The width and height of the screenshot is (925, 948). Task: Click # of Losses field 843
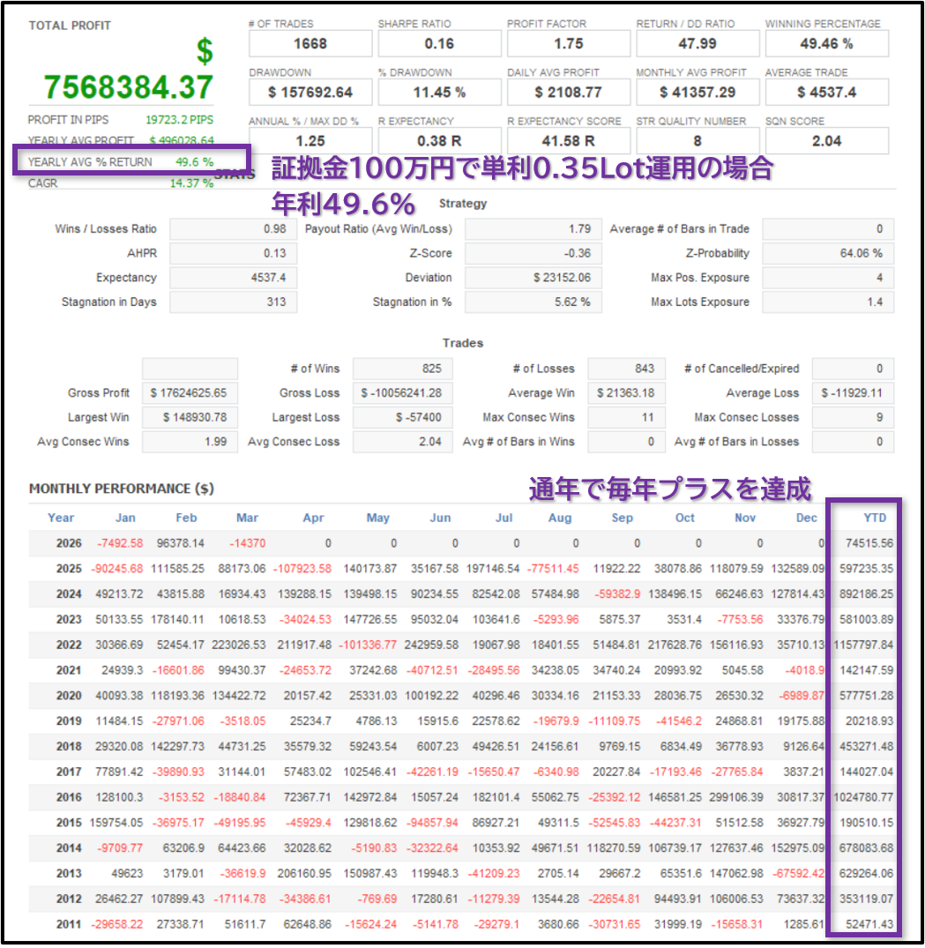626,369
